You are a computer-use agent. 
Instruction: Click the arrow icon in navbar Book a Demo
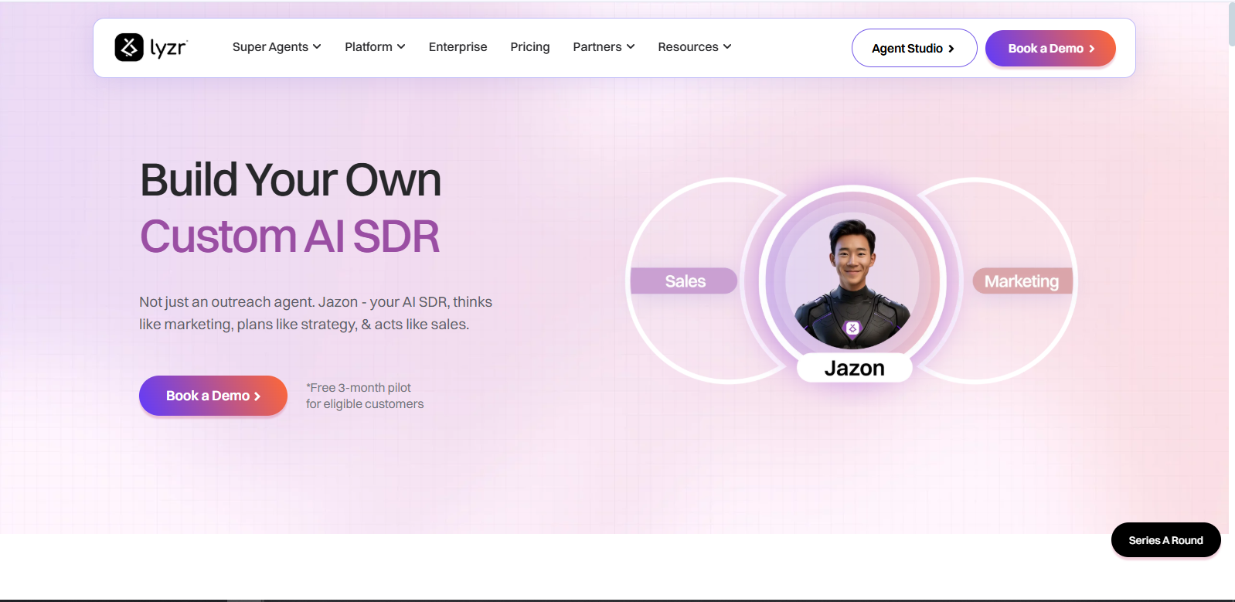pyautogui.click(x=1092, y=49)
